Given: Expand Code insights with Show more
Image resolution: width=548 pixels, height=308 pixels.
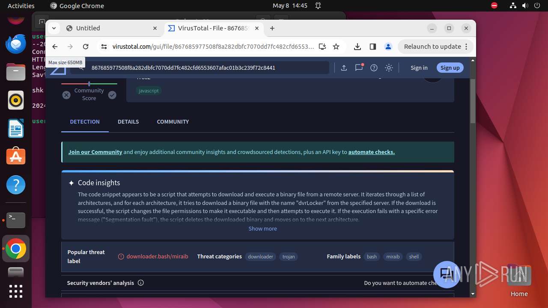Looking at the screenshot, I should point(263,228).
